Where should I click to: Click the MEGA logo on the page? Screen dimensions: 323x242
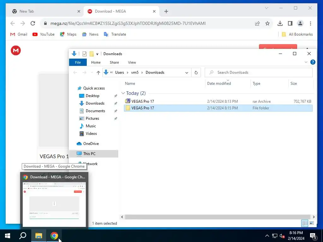coord(16,50)
